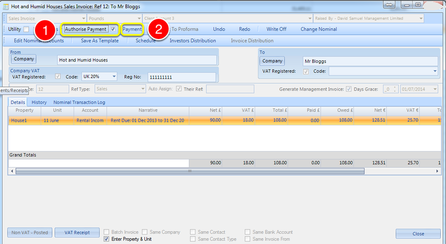Click the invoice window title icon

(x=6, y=6)
